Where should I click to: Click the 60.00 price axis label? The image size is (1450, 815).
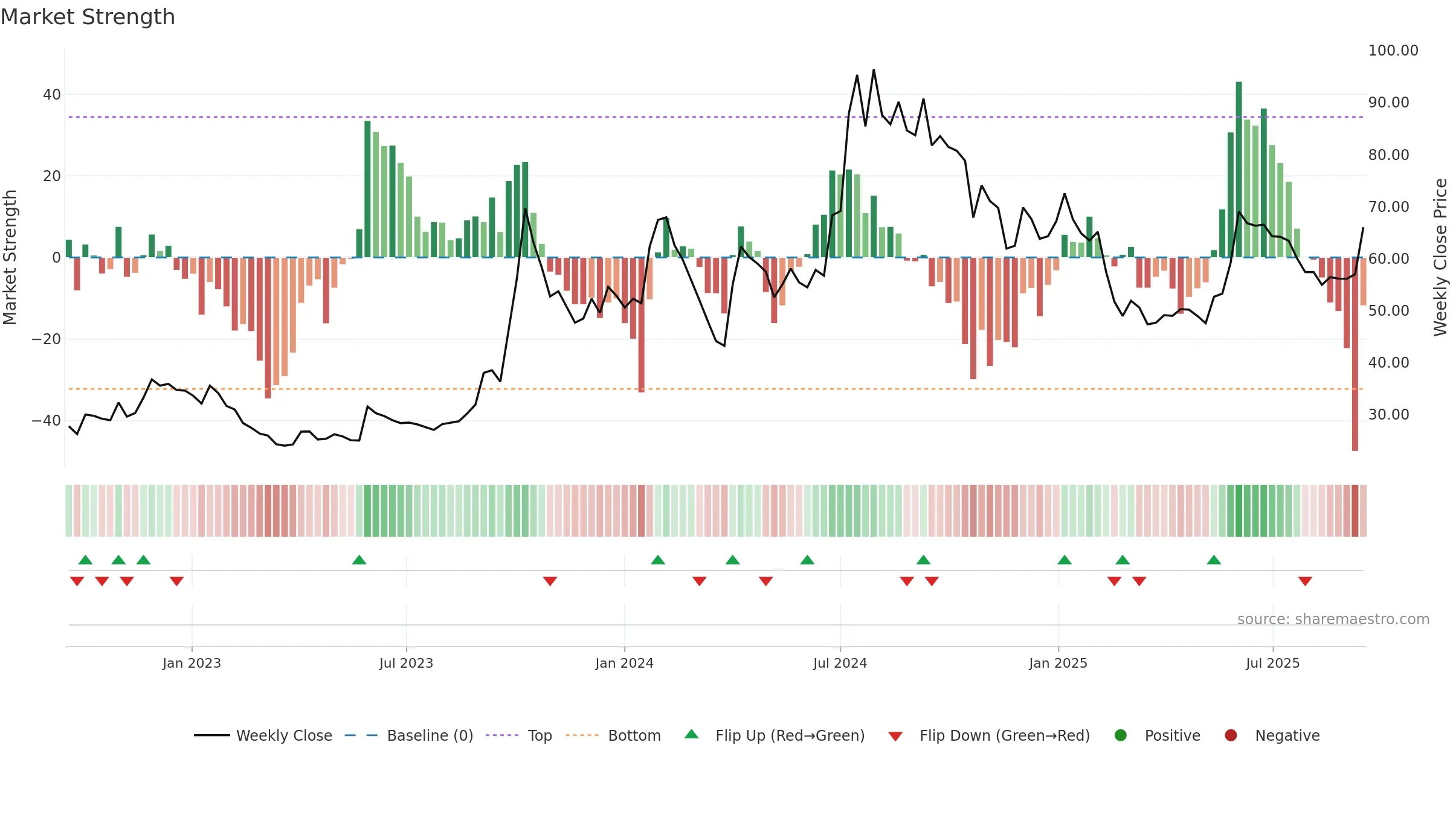click(x=1388, y=258)
